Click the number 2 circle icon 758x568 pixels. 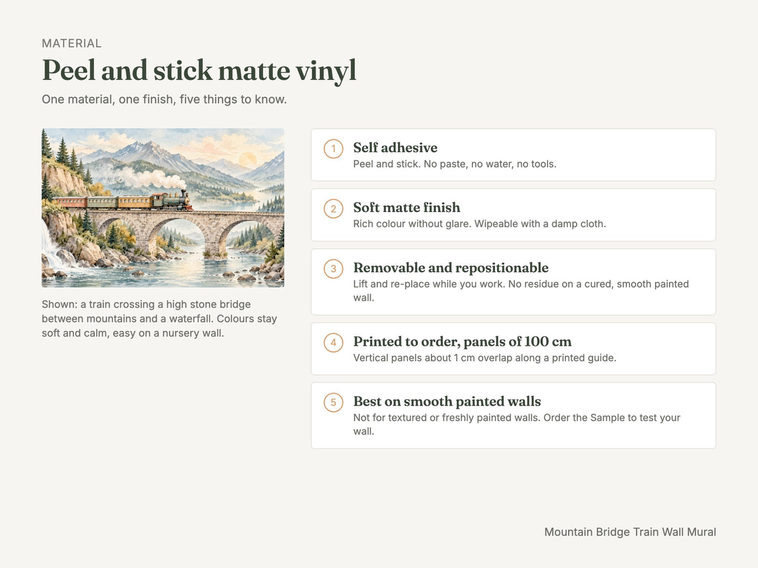click(334, 209)
